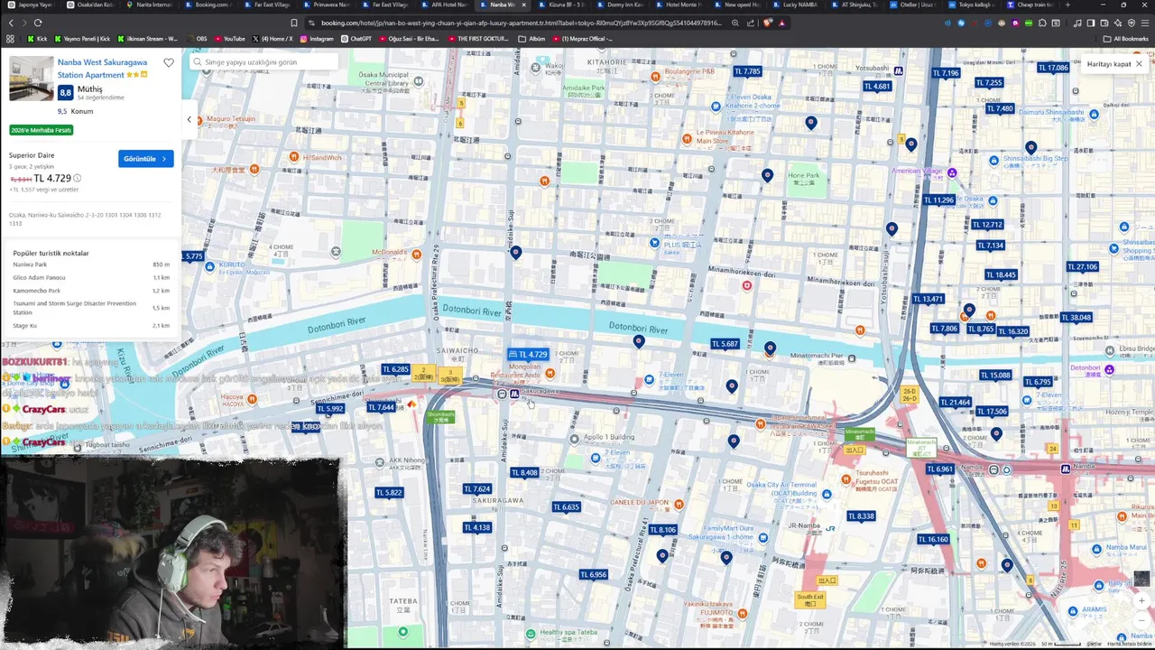Switch to the Japonya Yayın tab
Image resolution: width=1155 pixels, height=650 pixels.
(32, 5)
